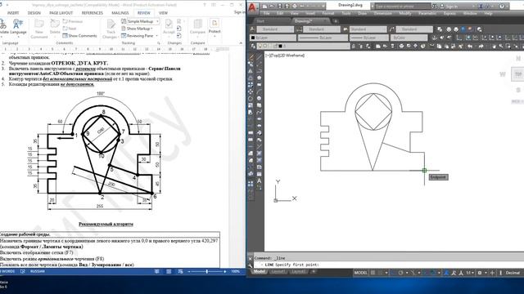Viewport: 524px width, 294px height.
Task: Open AutoCAD Draw menu
Action: [x=362, y=13]
